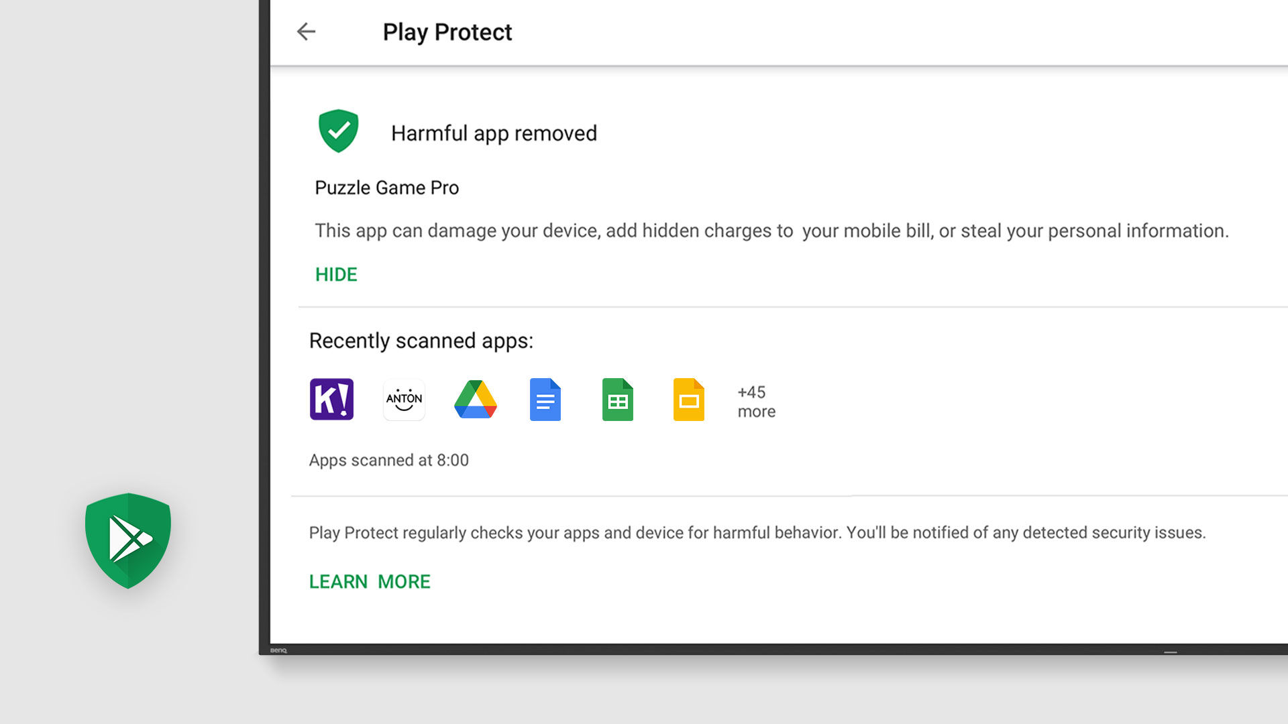
Task: Open Google Docs app icon
Action: [546, 400]
